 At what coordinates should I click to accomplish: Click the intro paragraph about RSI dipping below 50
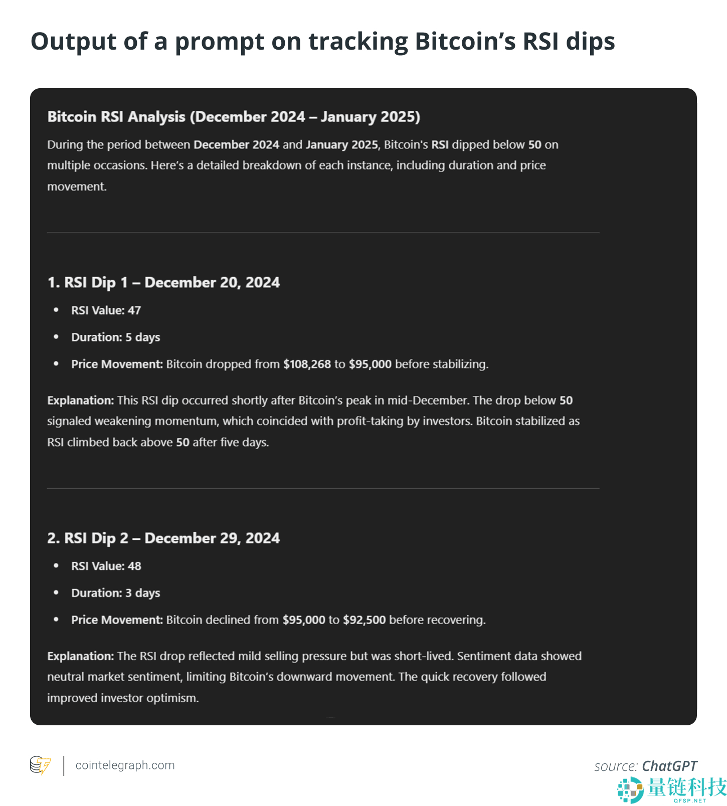(302, 165)
